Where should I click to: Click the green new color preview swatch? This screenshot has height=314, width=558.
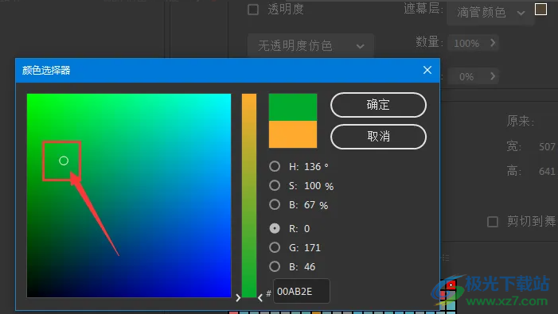[x=293, y=107]
